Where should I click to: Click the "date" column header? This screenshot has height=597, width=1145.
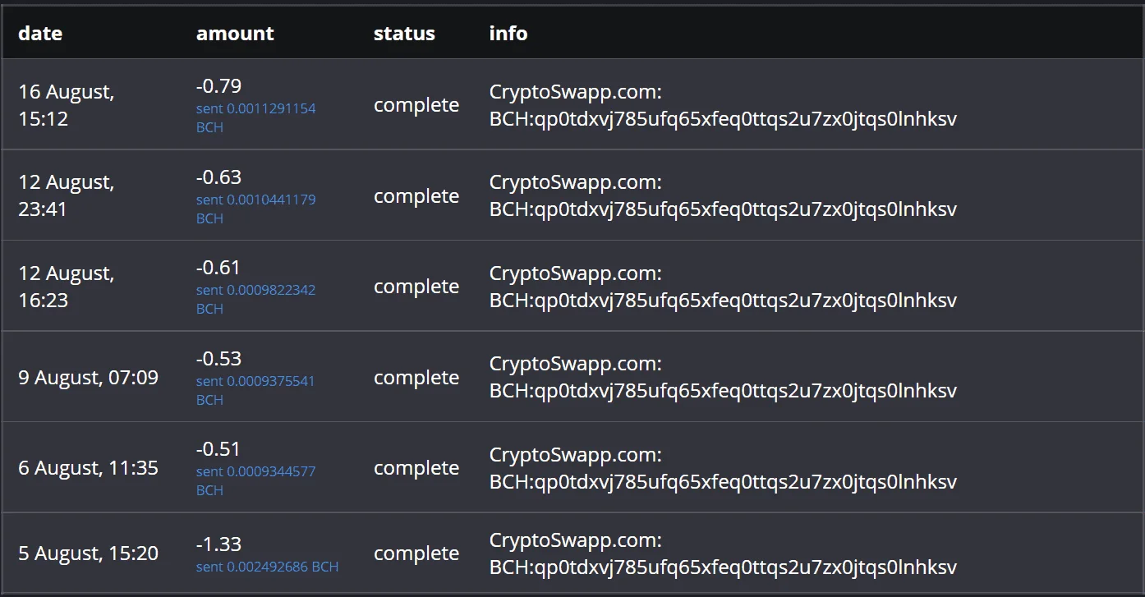point(40,34)
